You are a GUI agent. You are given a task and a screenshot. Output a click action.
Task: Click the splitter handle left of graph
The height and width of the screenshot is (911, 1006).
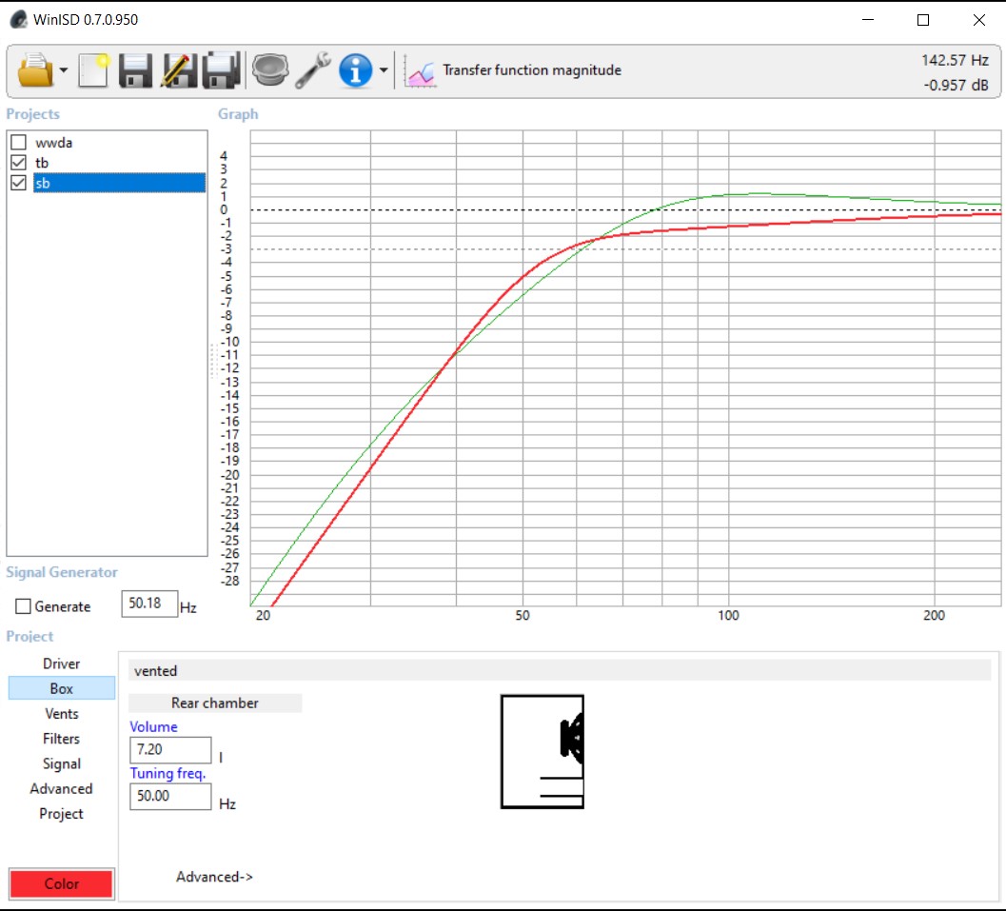pyautogui.click(x=213, y=361)
